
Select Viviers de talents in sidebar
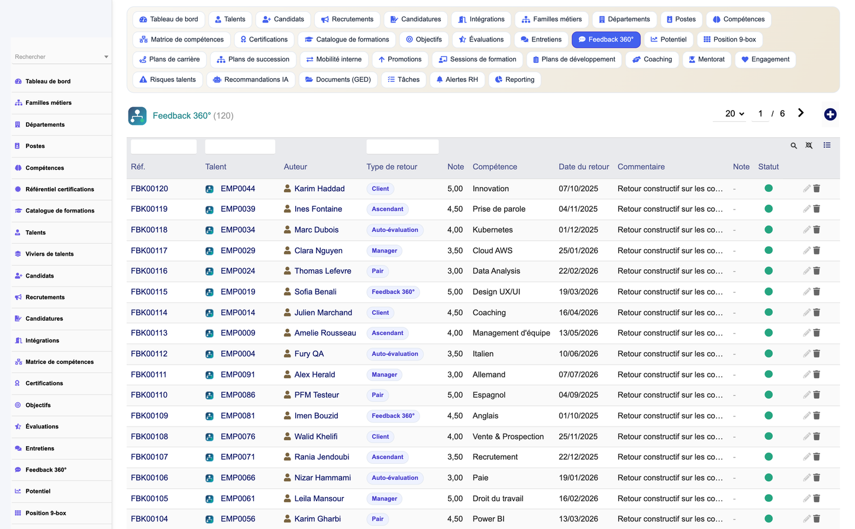[x=50, y=254]
